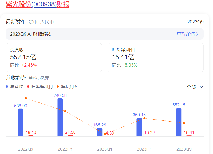213x154 pixels.
Task: Click the 同比 +2.46% revenue growth text
Action: click(23, 65)
